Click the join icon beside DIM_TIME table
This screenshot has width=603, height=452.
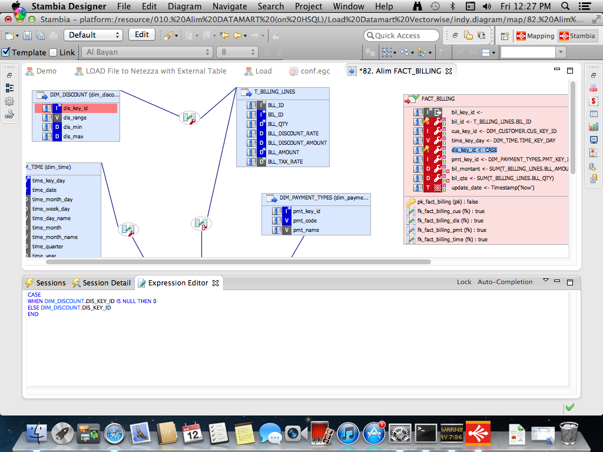point(128,230)
